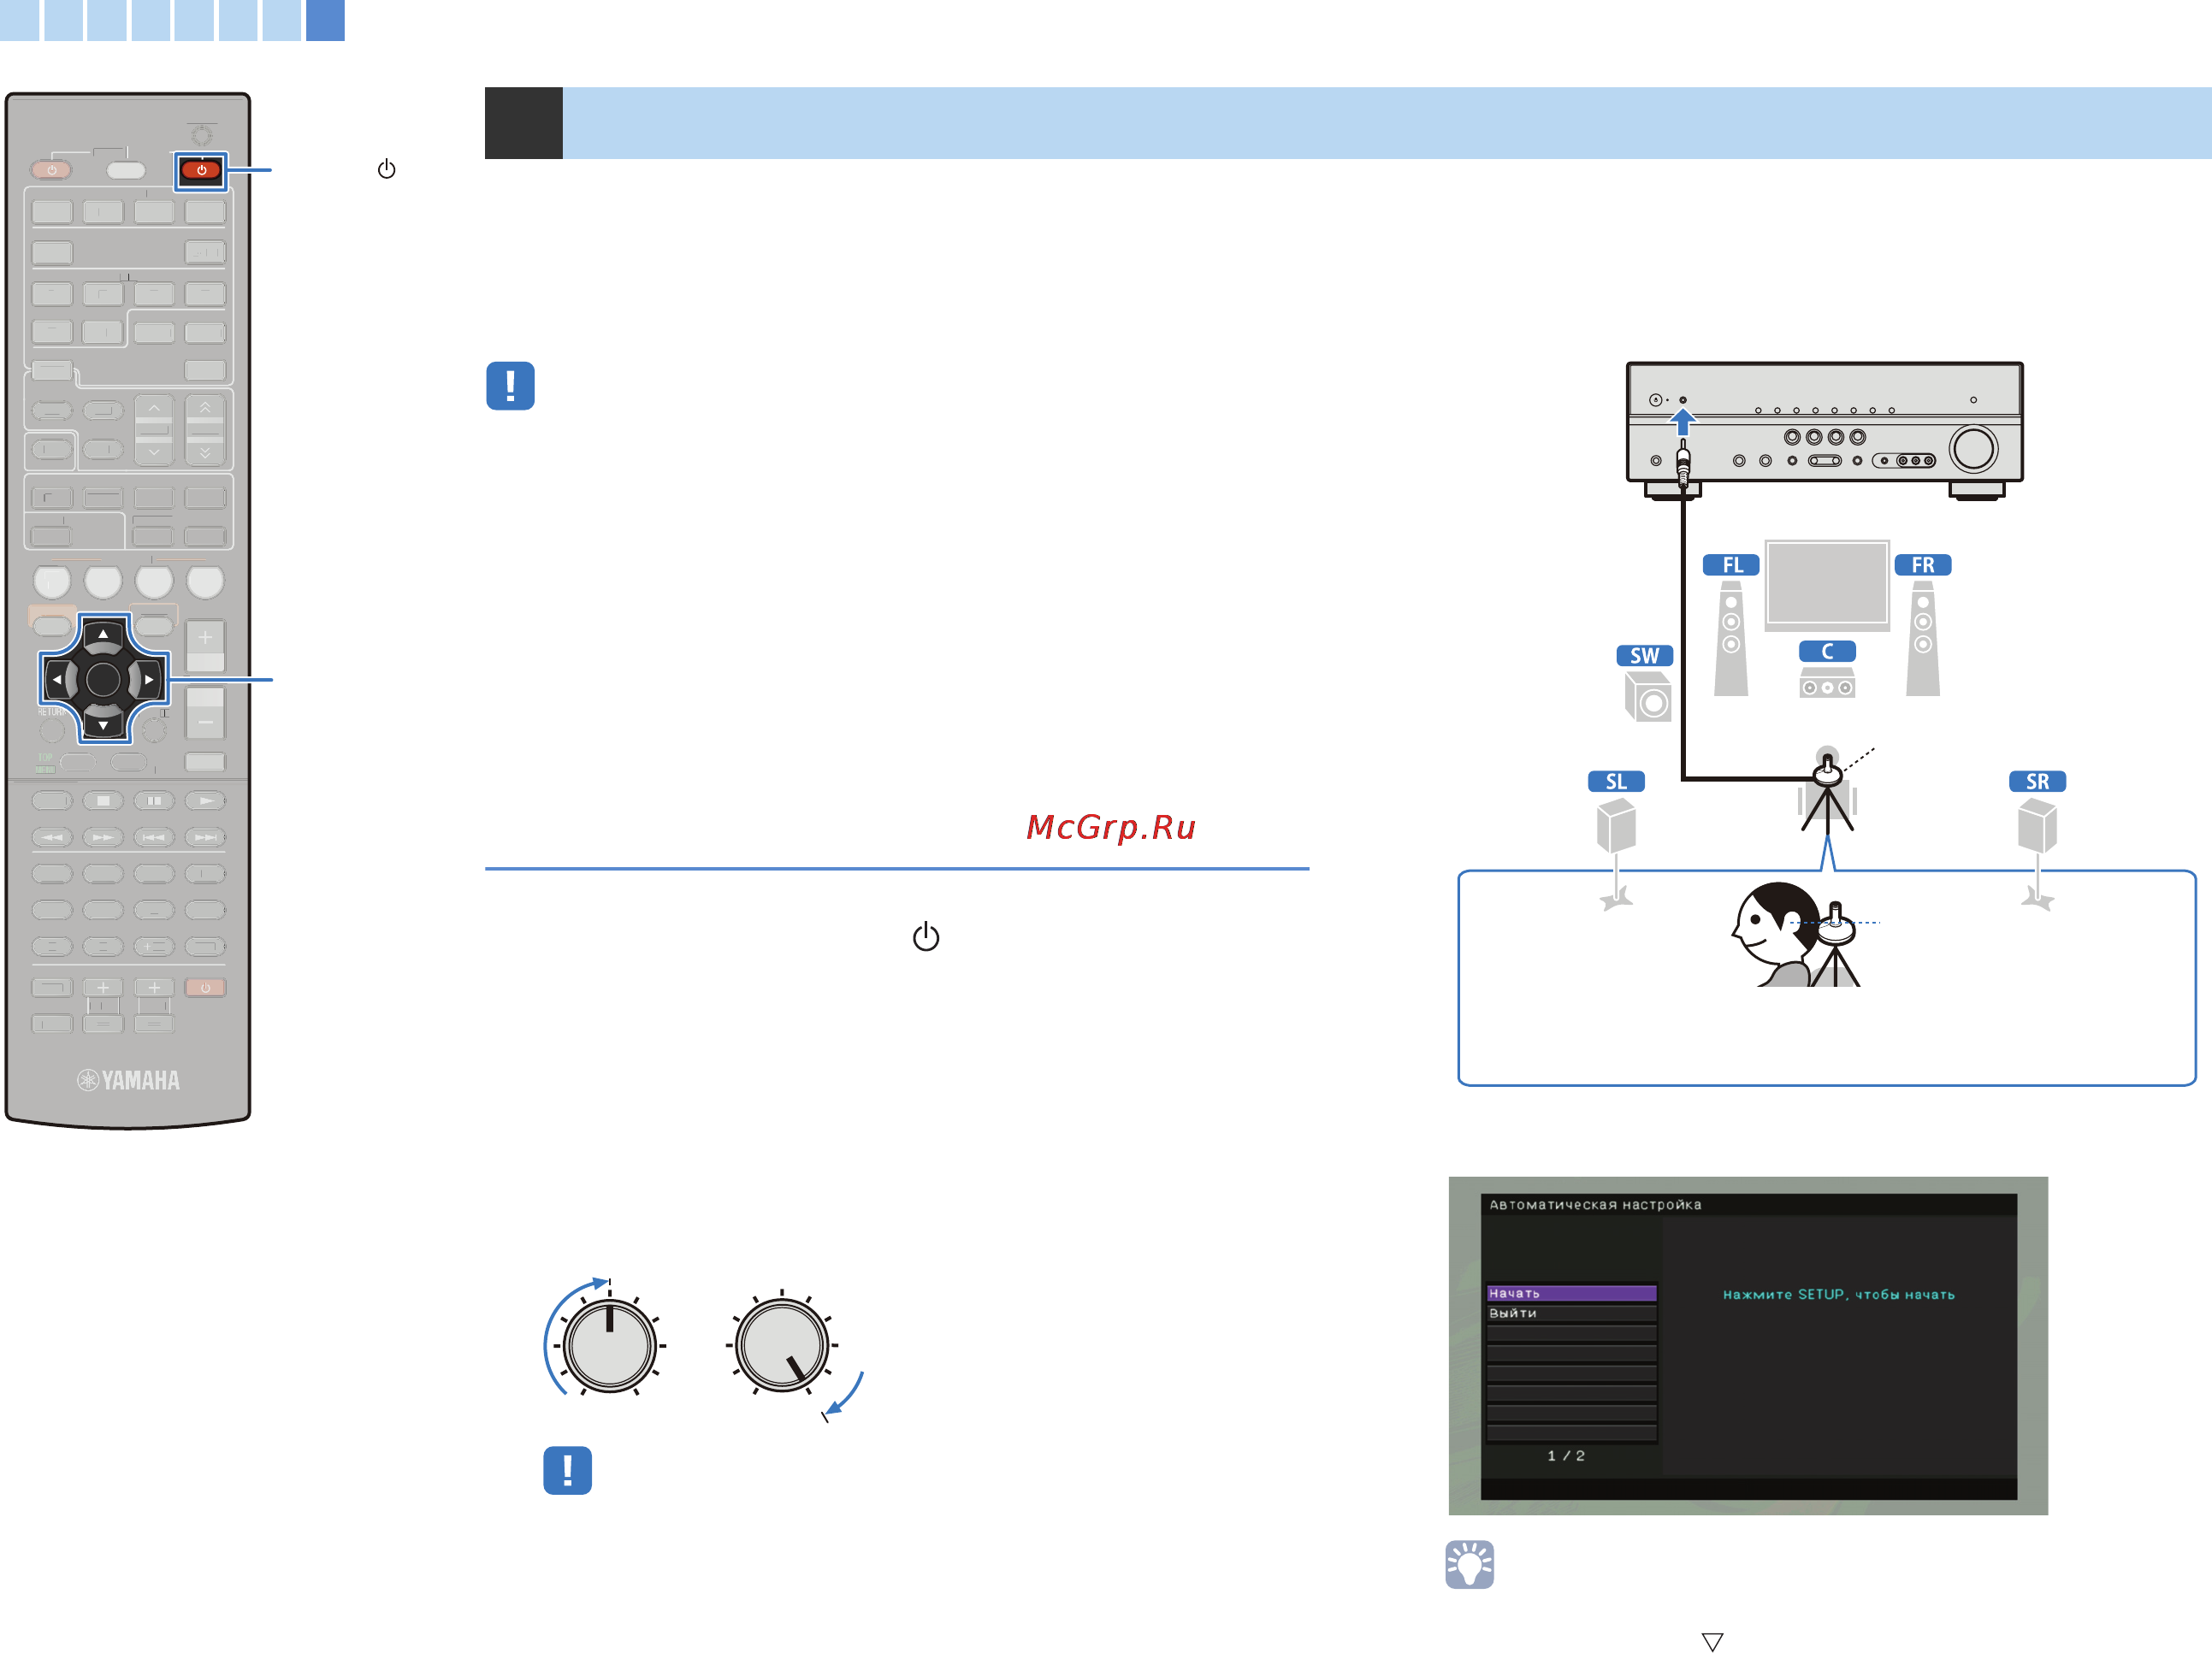Click the fast-forward button on the remote

click(x=103, y=837)
